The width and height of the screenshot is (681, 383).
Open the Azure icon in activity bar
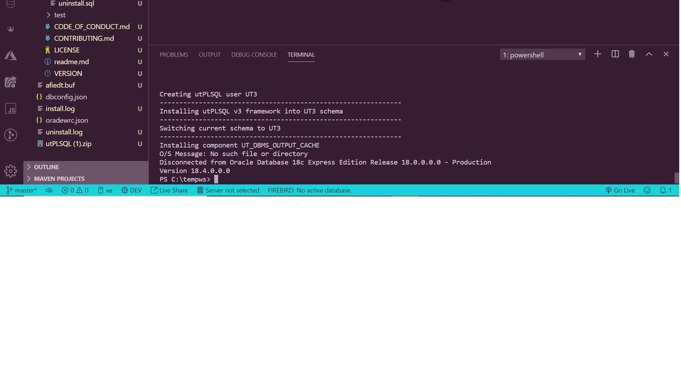point(11,56)
